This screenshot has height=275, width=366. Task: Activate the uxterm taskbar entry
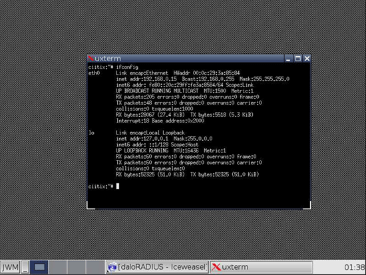[262, 267]
